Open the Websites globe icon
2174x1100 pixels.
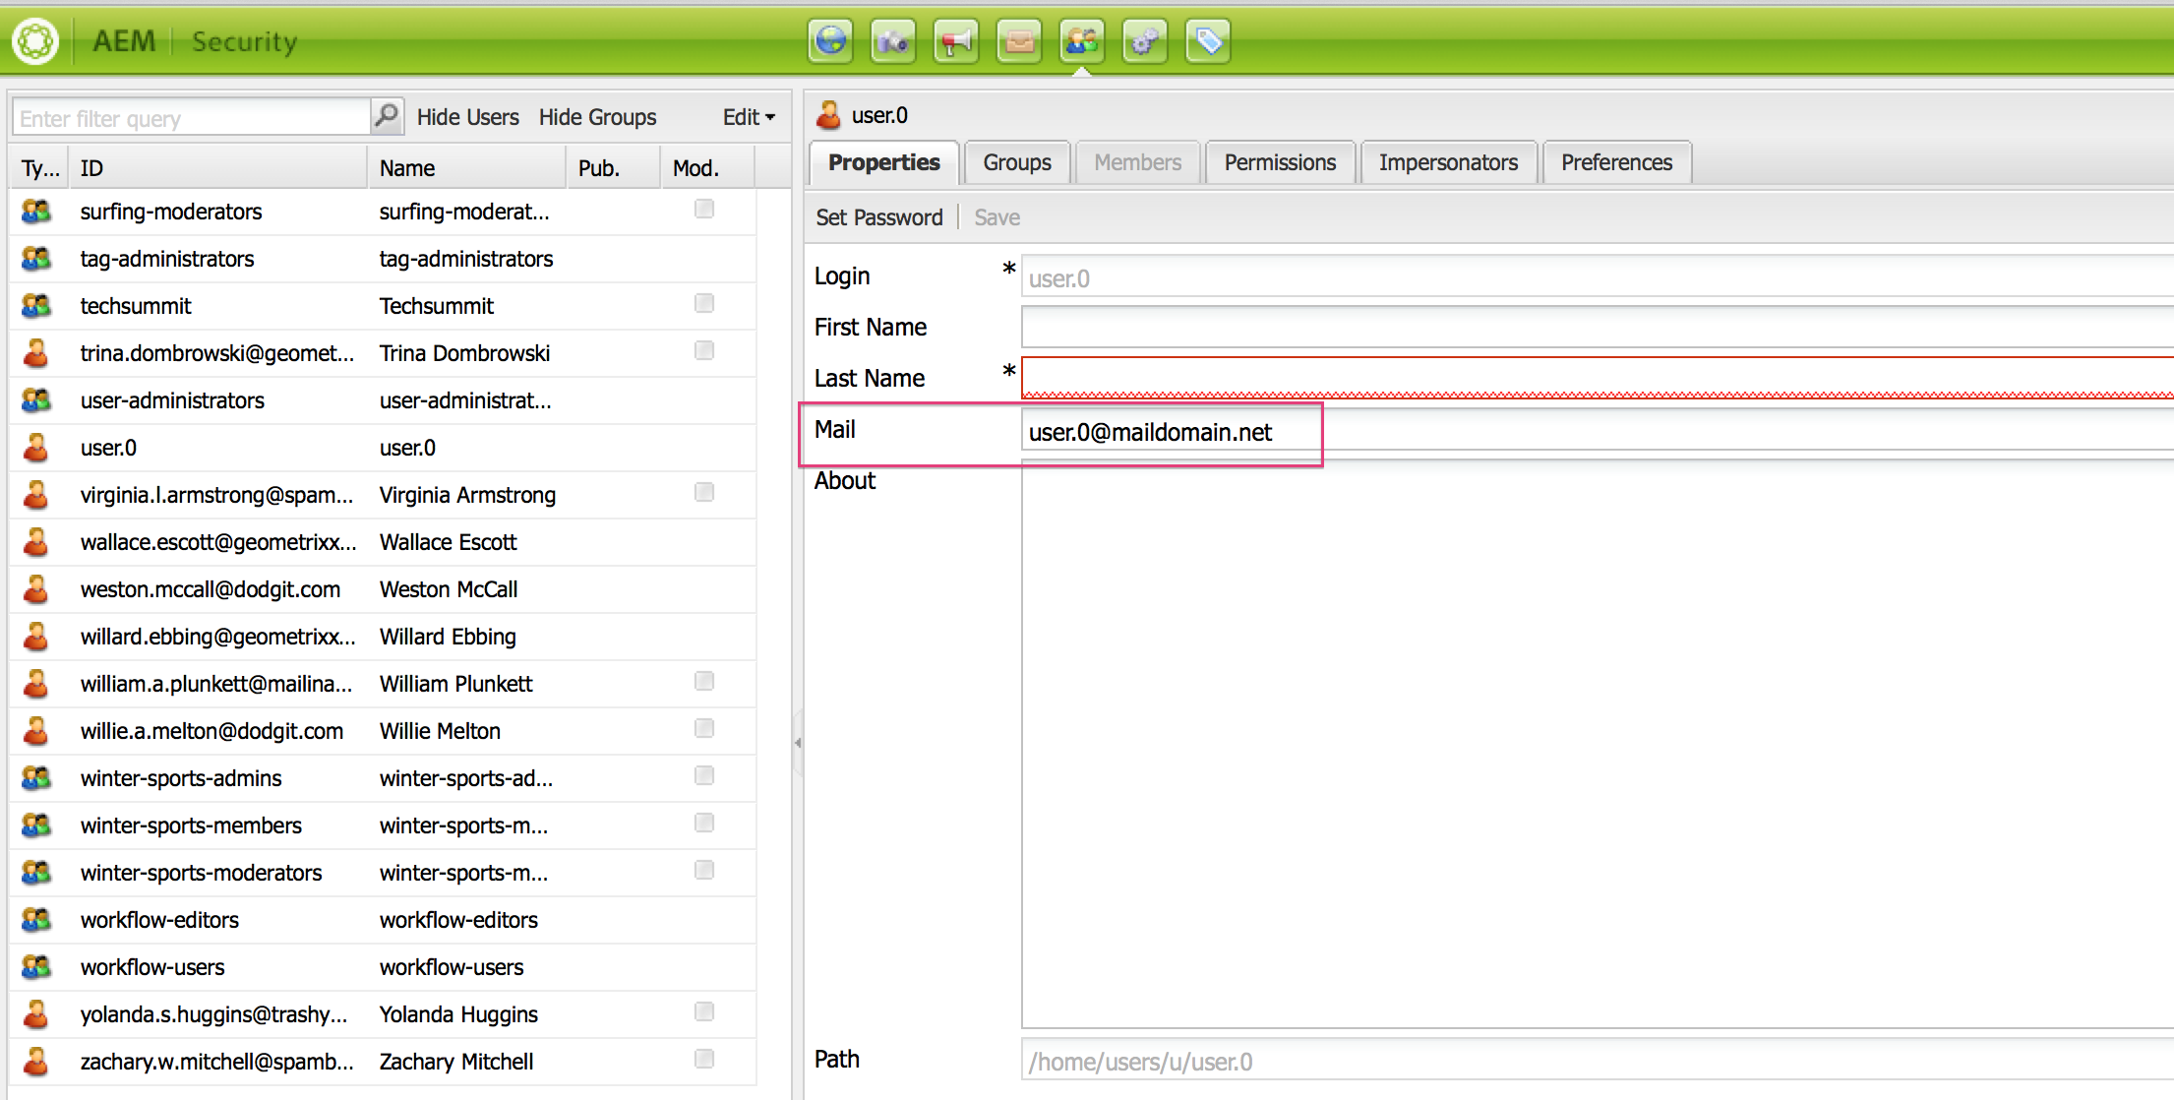[831, 41]
